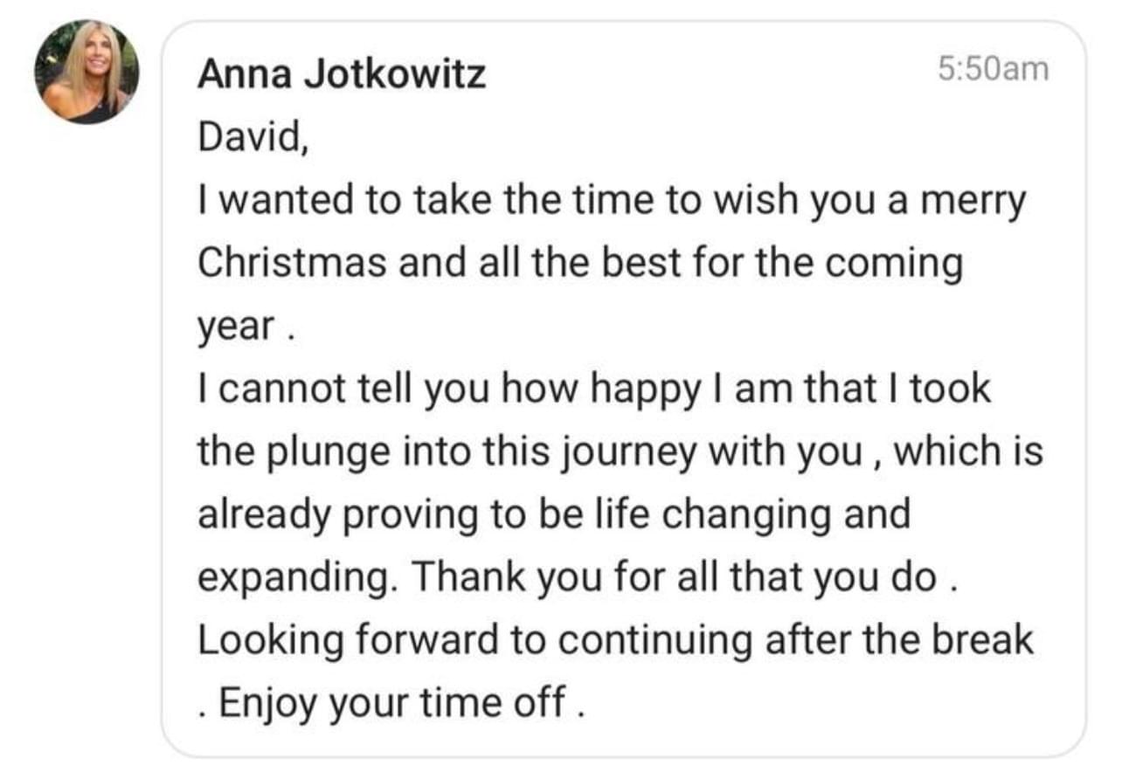Click the line starting "expanding. Thank you"
Image resolution: width=1122 pixels, height=779 pixels.
click(578, 577)
